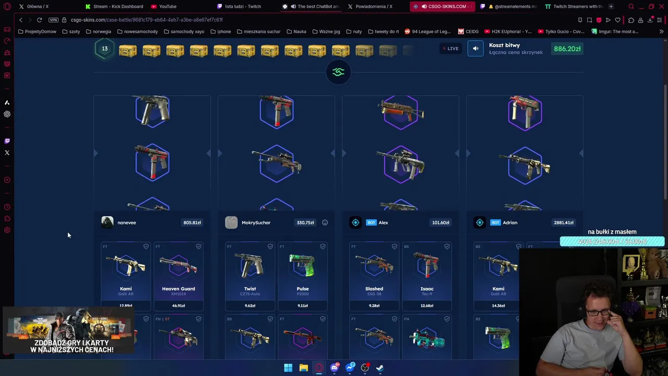Image resolution: width=668 pixels, height=376 pixels.
Task: Click MokrySuchar's total 330.75zł
Action: coord(305,222)
